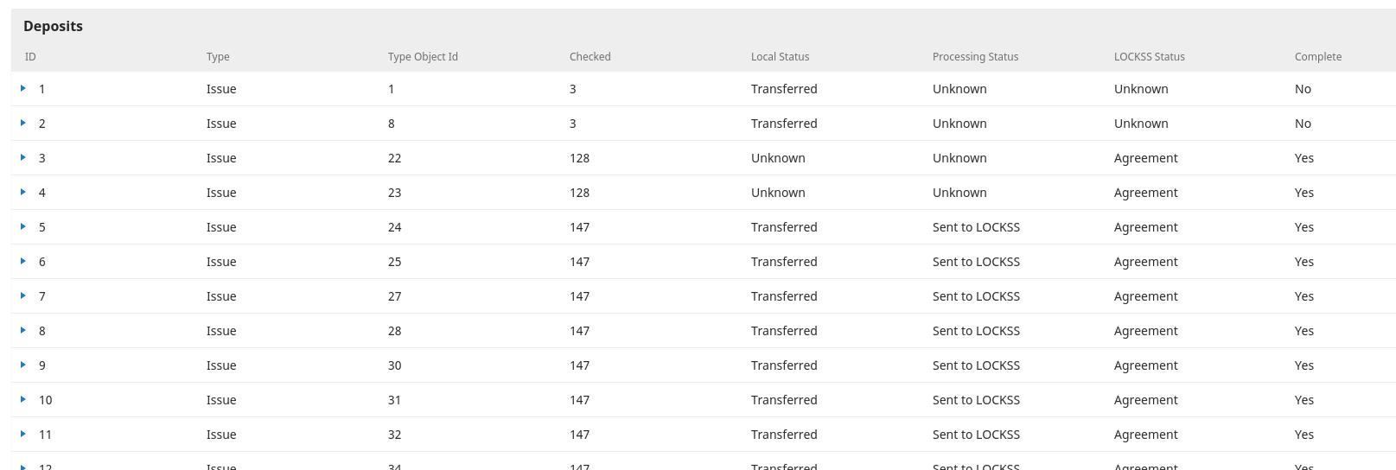Expand the row for deposit ID 6
This screenshot has width=1396, height=470.
(23, 261)
